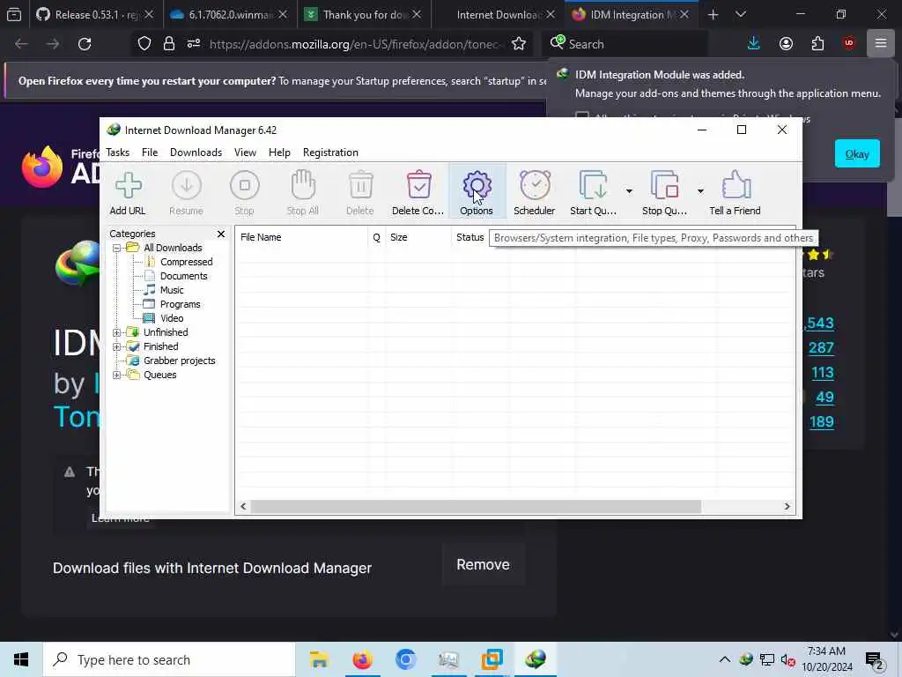Viewport: 902px width, 677px height.
Task: Open a new Firefox tab
Action: [x=713, y=14]
